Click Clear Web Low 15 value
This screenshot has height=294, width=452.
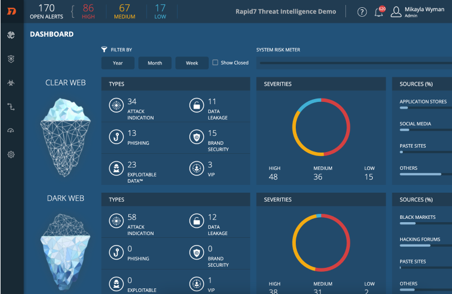click(x=369, y=177)
